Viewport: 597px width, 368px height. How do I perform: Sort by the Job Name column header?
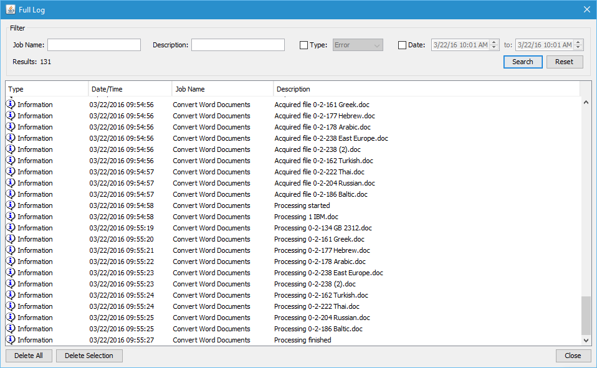coord(222,89)
